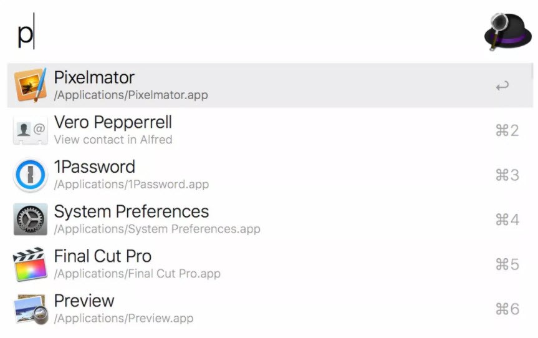
Task: Select the Vero Pepperrell contact result
Action: [x=270, y=130]
